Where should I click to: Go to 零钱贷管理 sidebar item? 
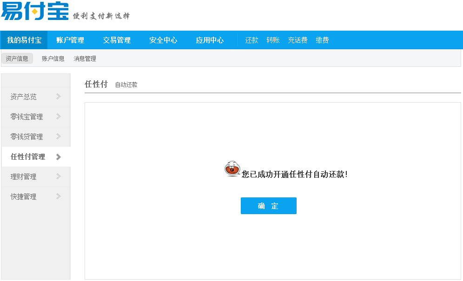36,137
